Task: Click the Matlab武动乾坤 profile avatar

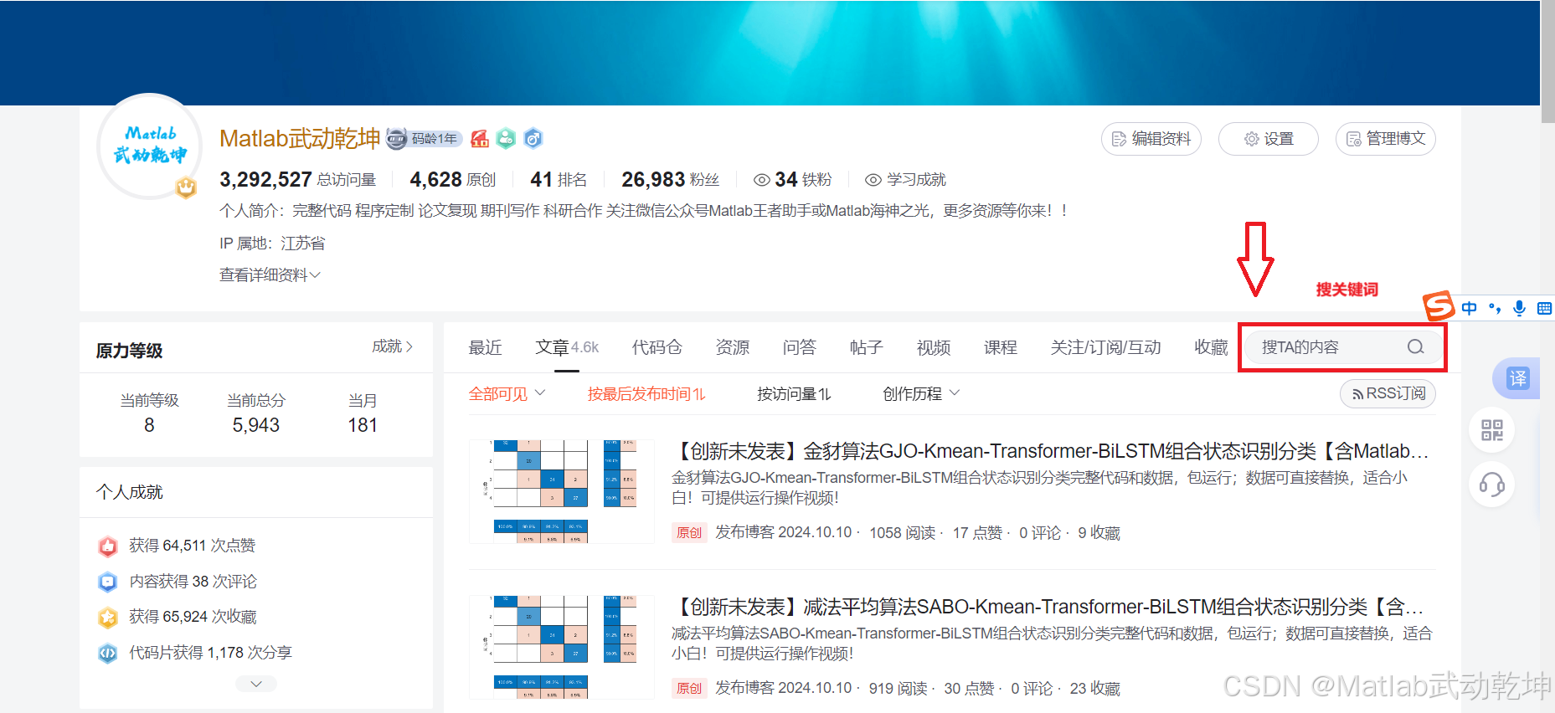Action: click(x=149, y=146)
